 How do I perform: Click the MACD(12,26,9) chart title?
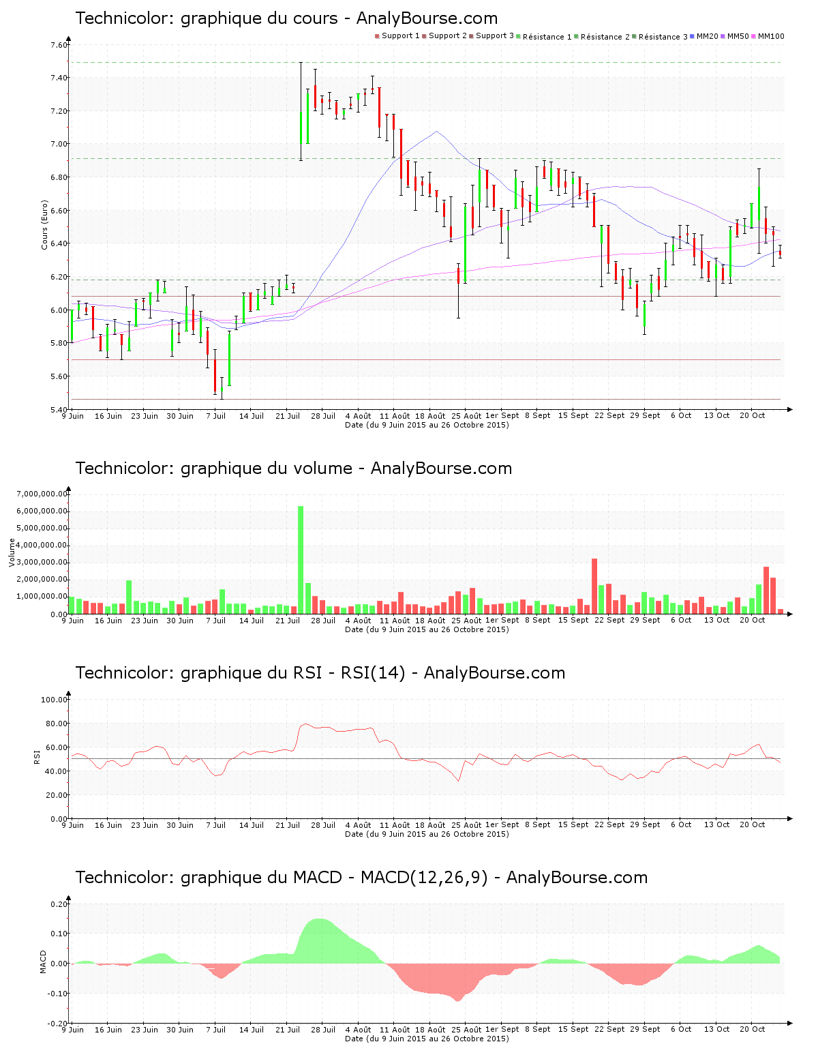pyautogui.click(x=361, y=878)
